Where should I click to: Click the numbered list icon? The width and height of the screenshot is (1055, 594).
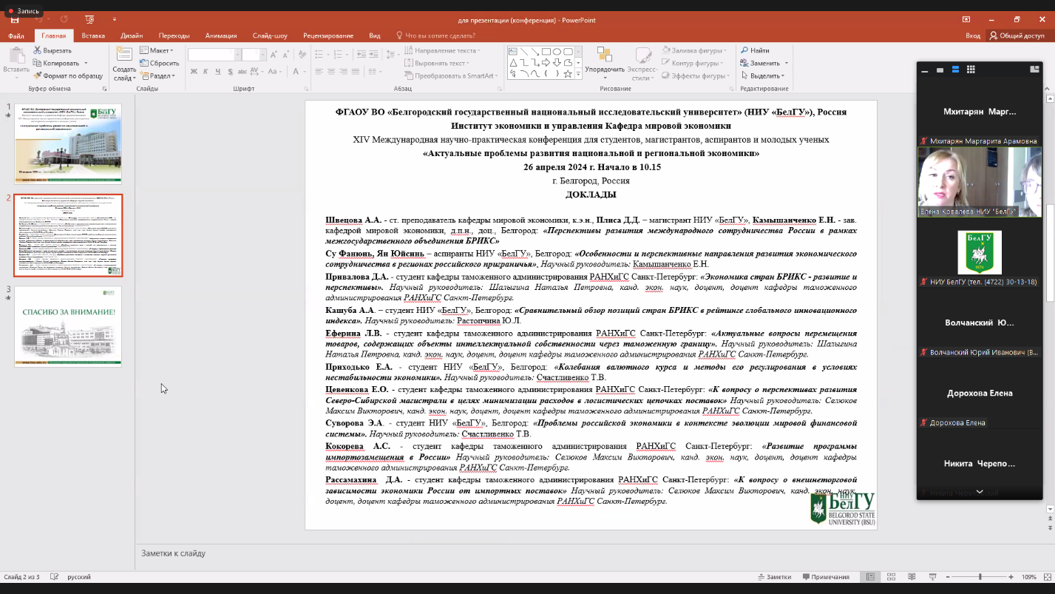coord(338,55)
